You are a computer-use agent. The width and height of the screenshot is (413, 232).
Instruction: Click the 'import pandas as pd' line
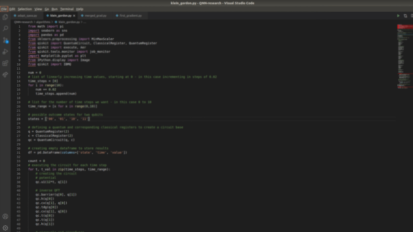[46, 35]
